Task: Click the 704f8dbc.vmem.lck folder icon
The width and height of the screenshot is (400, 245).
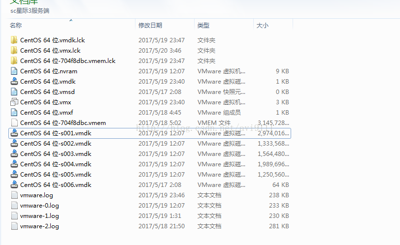Action: [x=14, y=61]
